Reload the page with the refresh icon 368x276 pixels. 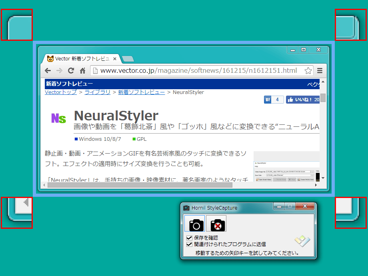(71, 71)
